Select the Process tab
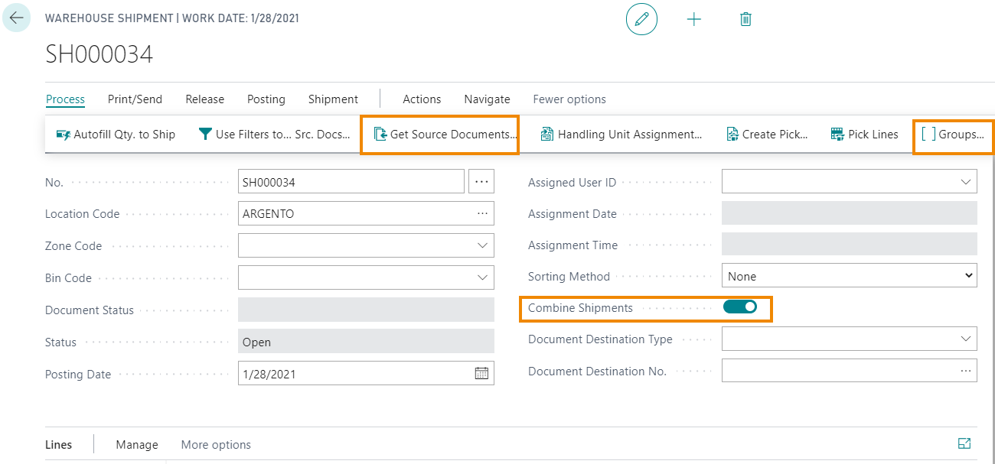The image size is (995, 464). [x=65, y=99]
